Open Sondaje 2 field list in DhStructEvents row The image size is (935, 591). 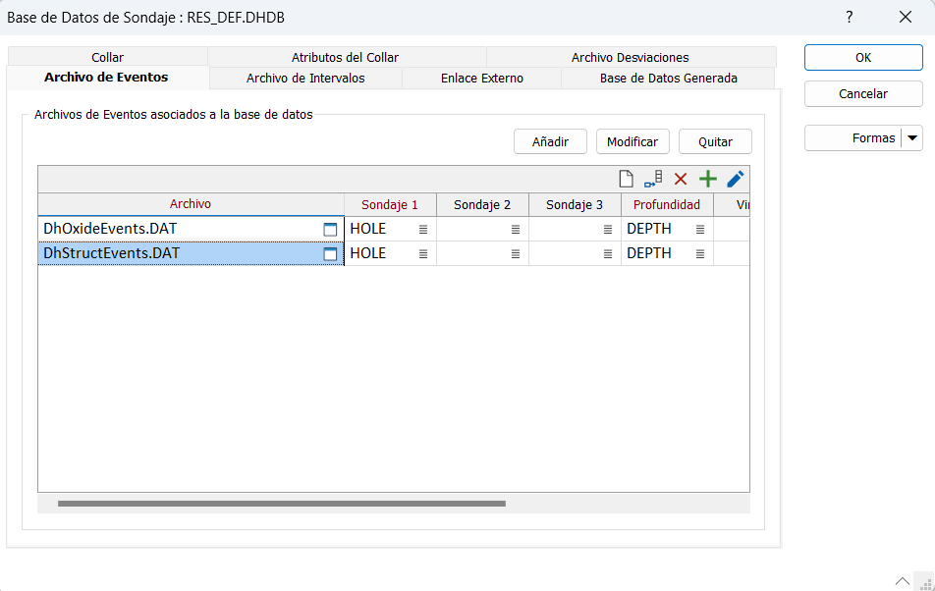click(x=515, y=254)
